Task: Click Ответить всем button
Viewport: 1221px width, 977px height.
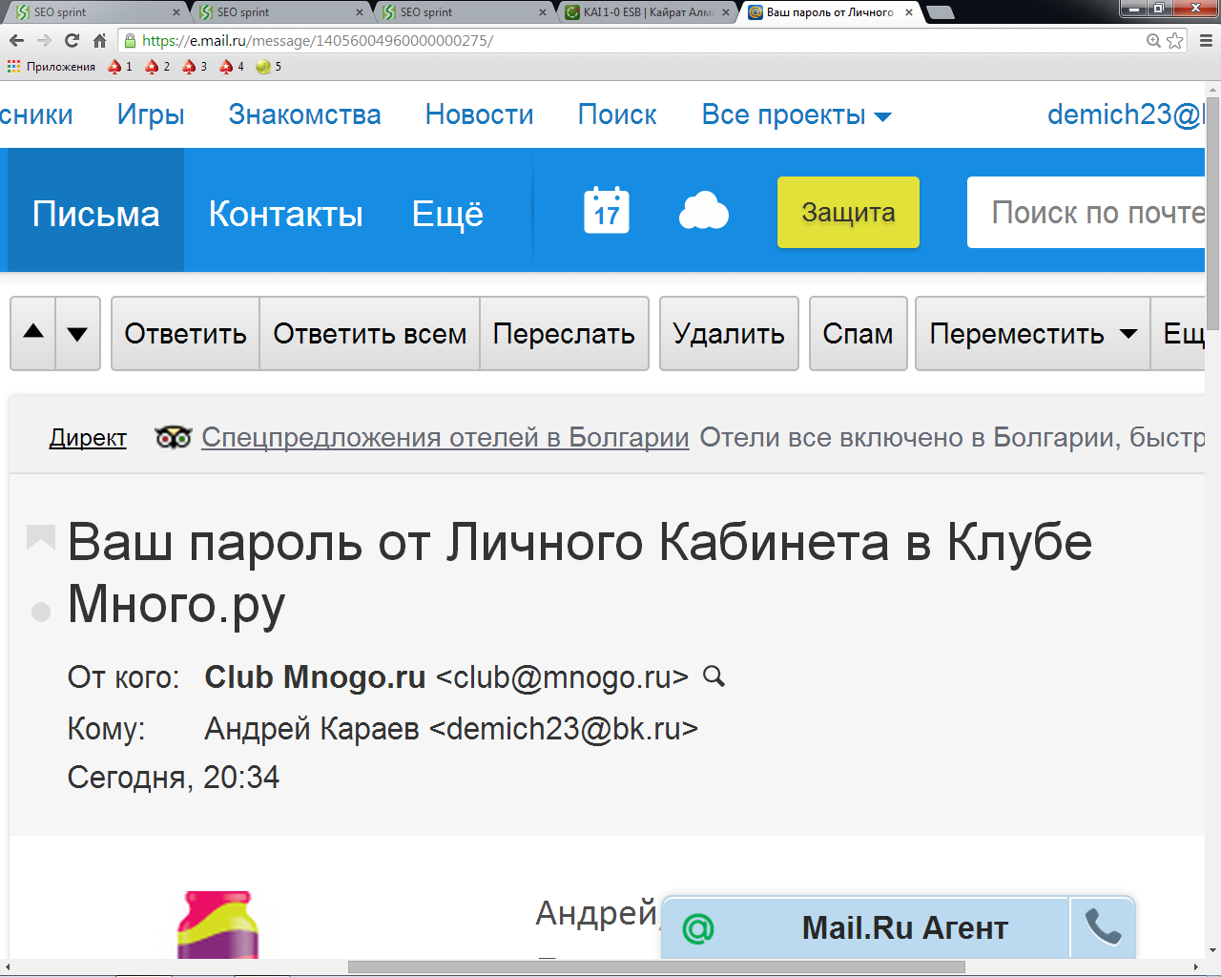Action: [x=369, y=333]
